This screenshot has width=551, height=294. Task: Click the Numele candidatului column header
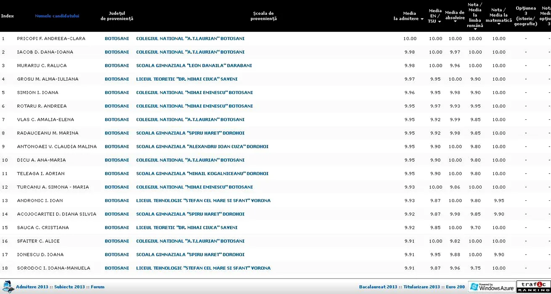(x=57, y=16)
